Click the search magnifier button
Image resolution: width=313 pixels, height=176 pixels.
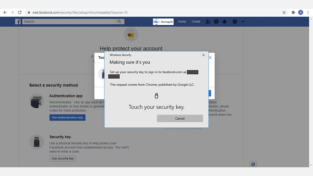point(119,22)
